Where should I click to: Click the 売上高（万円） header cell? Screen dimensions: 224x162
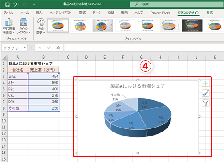pyautogui.click(x=43, y=70)
